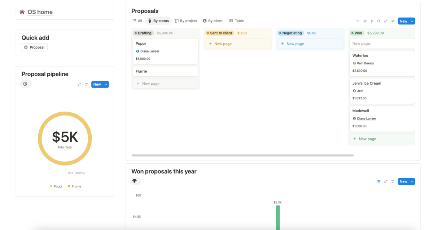Click the Won total $5,292.00 value
This screenshot has width=433, height=230.
click(x=376, y=33)
